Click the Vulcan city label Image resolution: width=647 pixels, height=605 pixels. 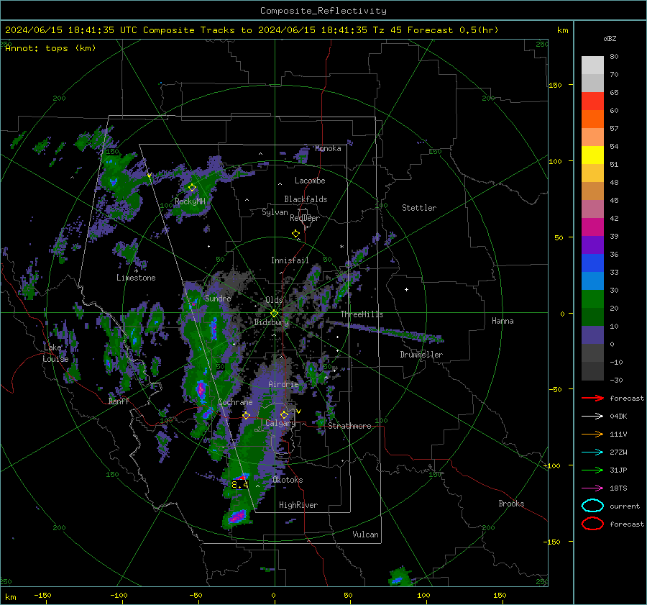click(365, 535)
